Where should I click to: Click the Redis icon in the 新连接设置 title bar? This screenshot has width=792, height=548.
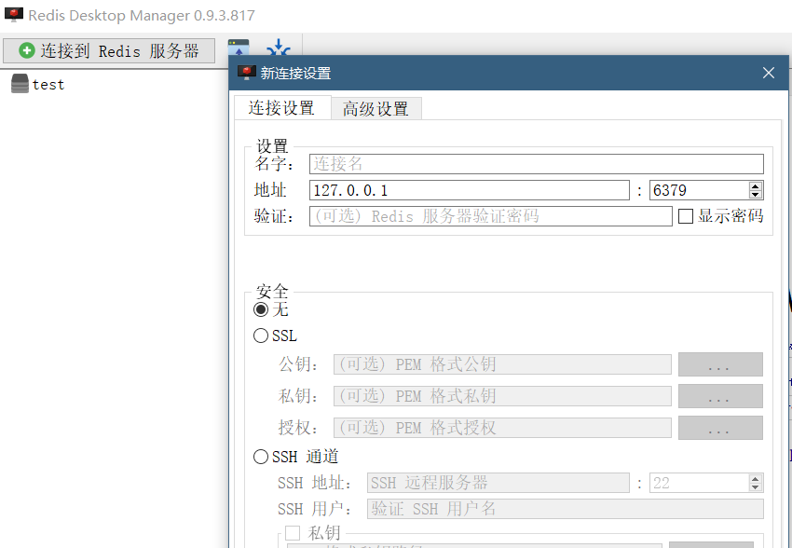pos(247,73)
